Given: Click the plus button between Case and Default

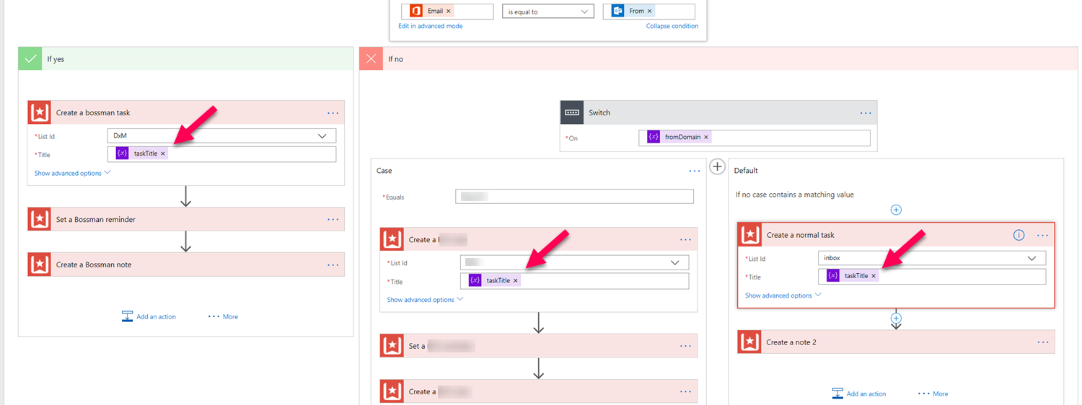Looking at the screenshot, I should [717, 166].
